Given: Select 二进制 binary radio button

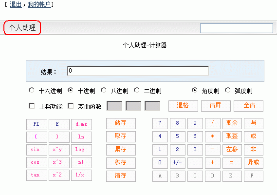Looking at the screenshot, I should tap(136, 90).
